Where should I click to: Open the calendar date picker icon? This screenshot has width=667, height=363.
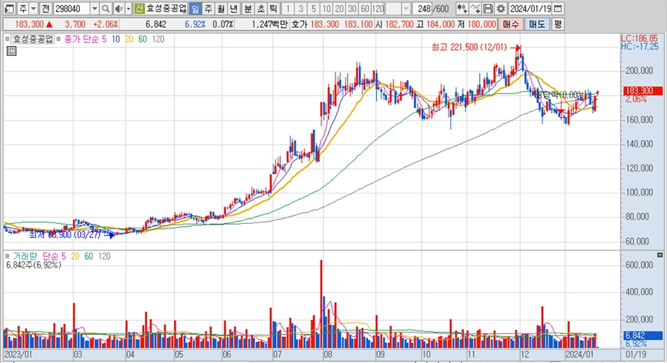[558, 9]
